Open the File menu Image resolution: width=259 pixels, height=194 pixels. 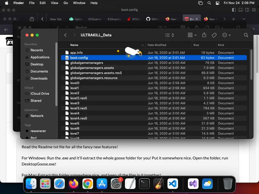pyautogui.click(x=32, y=3)
